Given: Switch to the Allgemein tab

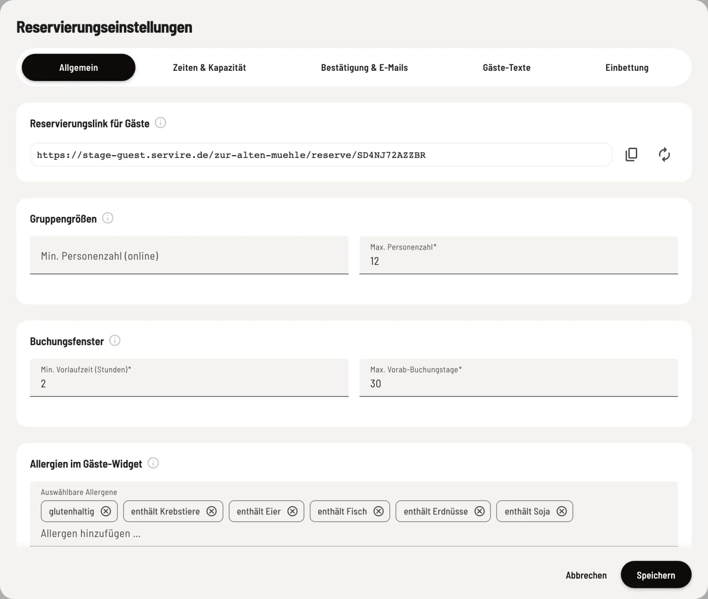Looking at the screenshot, I should 78,67.
